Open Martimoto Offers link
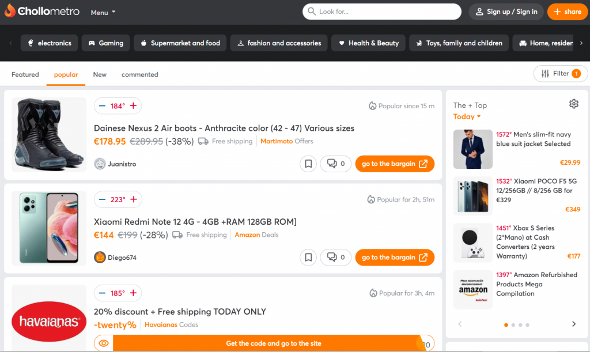This screenshot has width=590, height=352. coord(287,141)
